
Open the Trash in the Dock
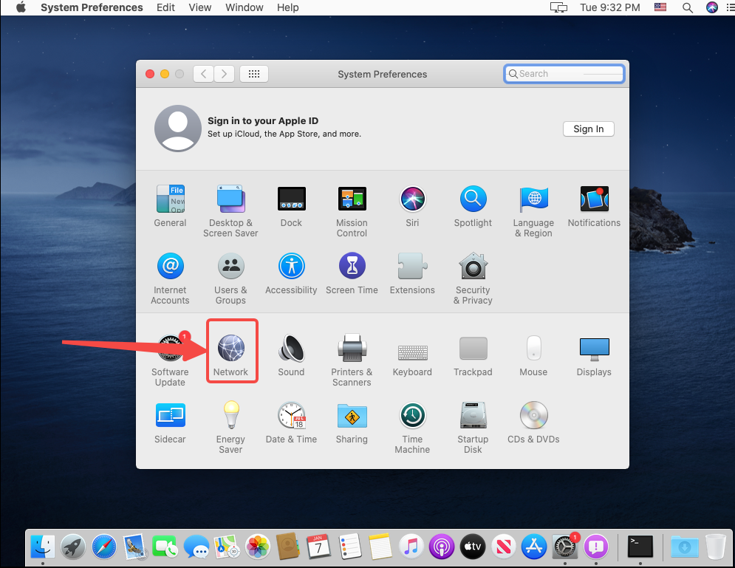[x=716, y=547]
